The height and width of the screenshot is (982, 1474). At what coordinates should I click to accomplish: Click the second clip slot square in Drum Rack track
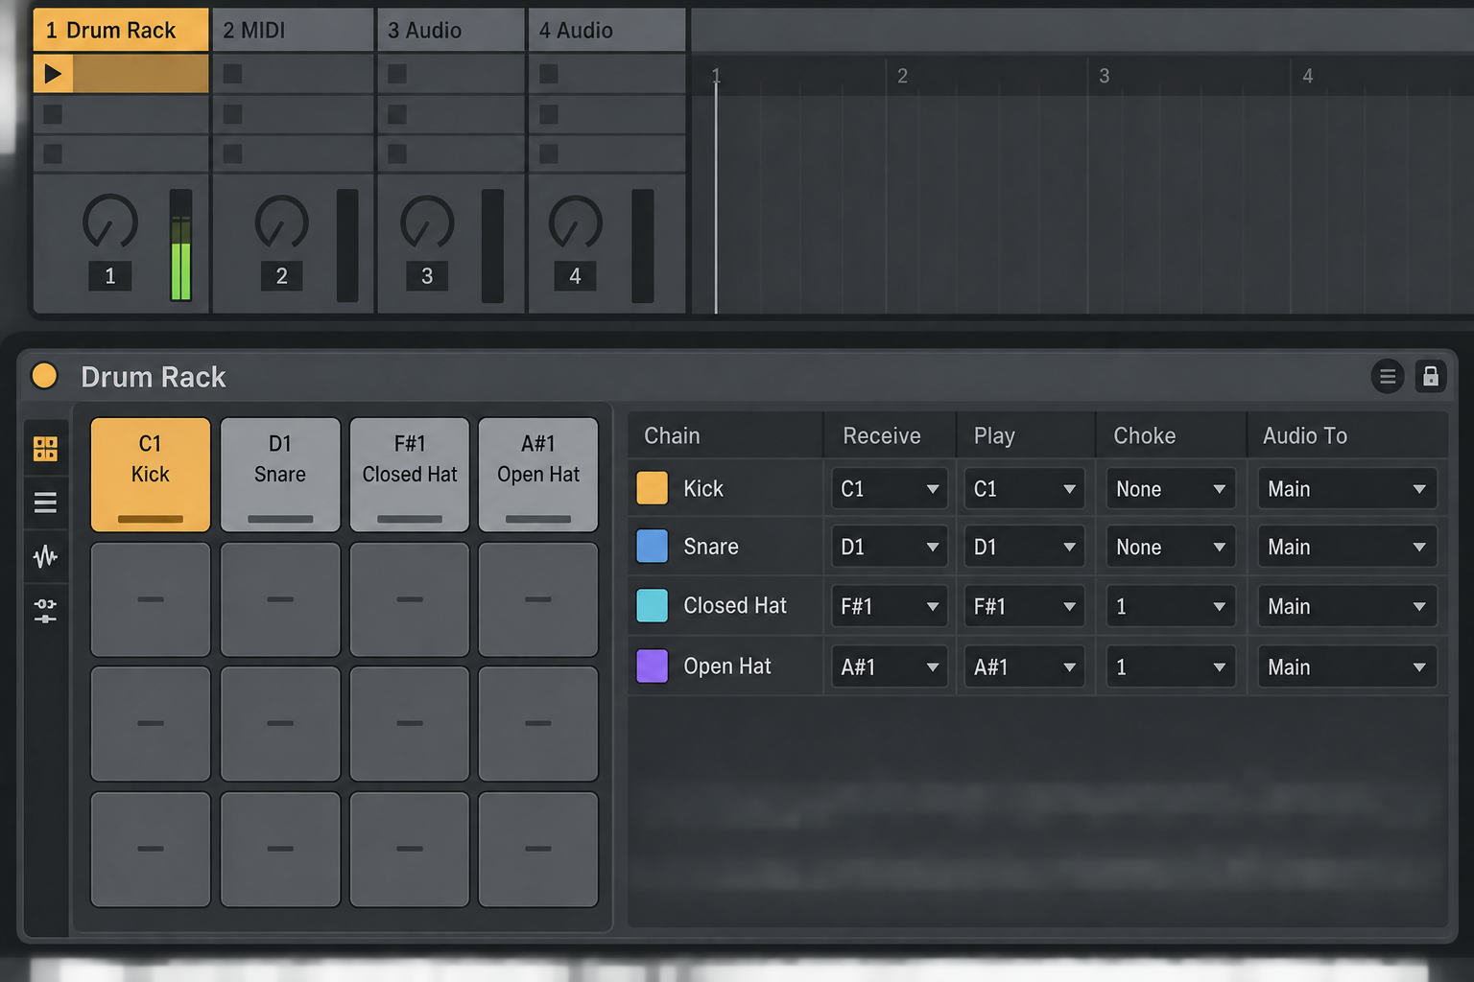(x=53, y=114)
